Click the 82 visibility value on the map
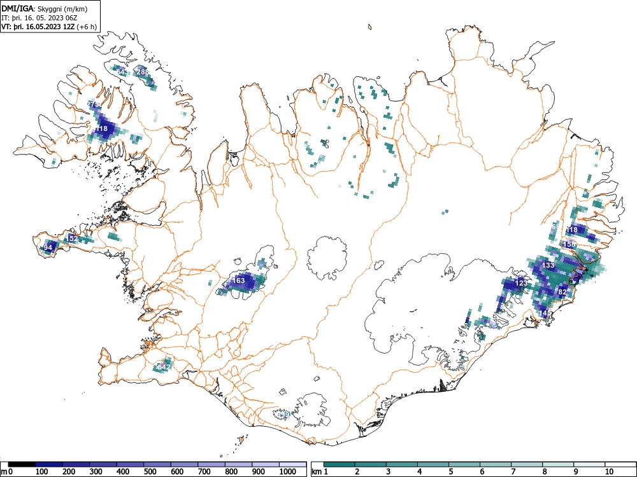 pyautogui.click(x=562, y=292)
